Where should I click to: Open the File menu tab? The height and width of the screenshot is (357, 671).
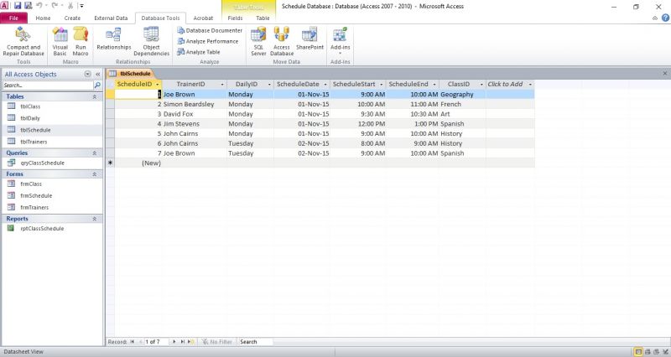(x=14, y=17)
